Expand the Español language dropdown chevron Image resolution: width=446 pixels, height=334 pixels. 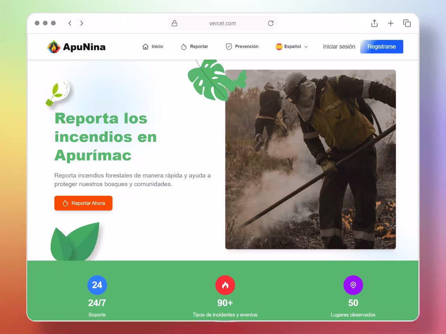(306, 47)
